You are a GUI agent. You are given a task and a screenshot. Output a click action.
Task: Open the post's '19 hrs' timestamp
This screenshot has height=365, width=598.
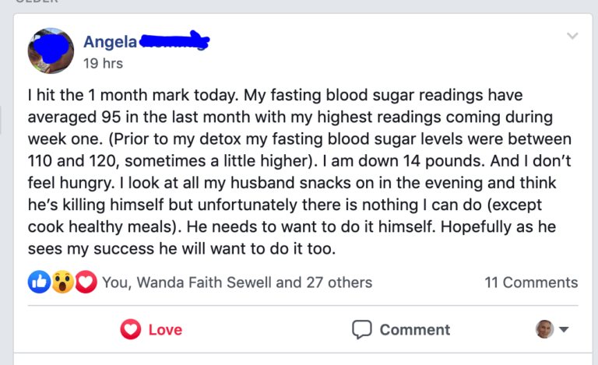[103, 63]
